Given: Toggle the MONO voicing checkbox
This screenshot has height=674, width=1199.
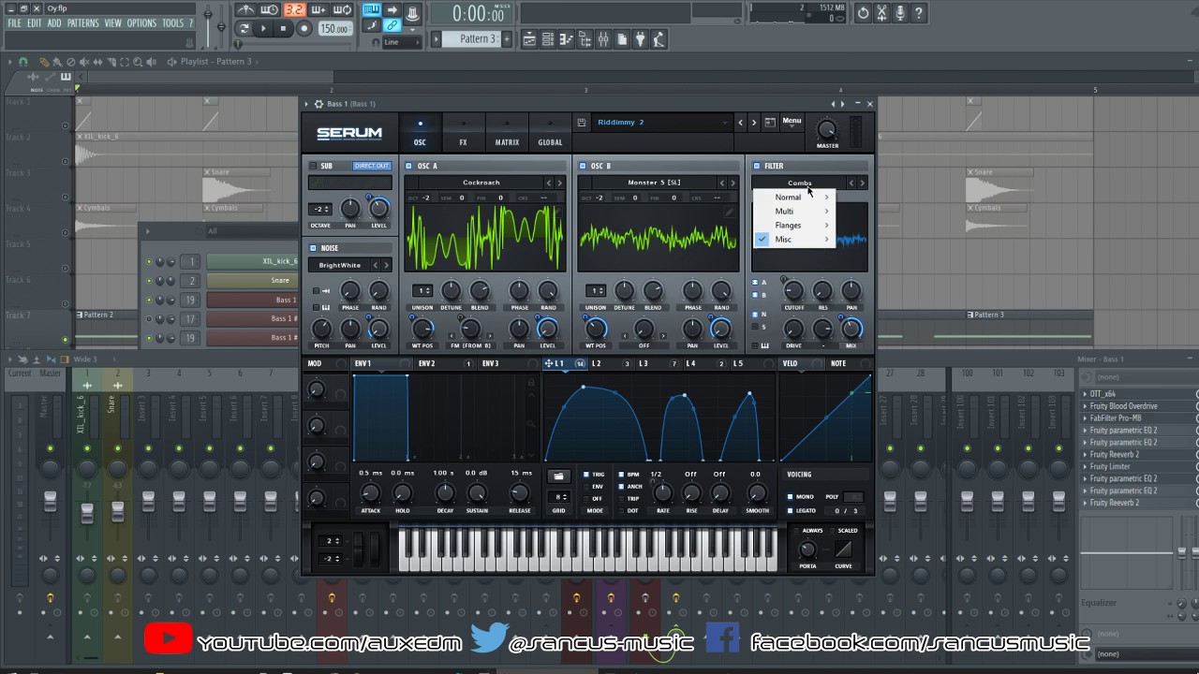Looking at the screenshot, I should [790, 497].
